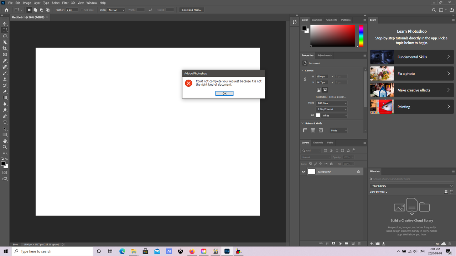Click OK on the error dialog
The height and width of the screenshot is (256, 456).
[224, 93]
